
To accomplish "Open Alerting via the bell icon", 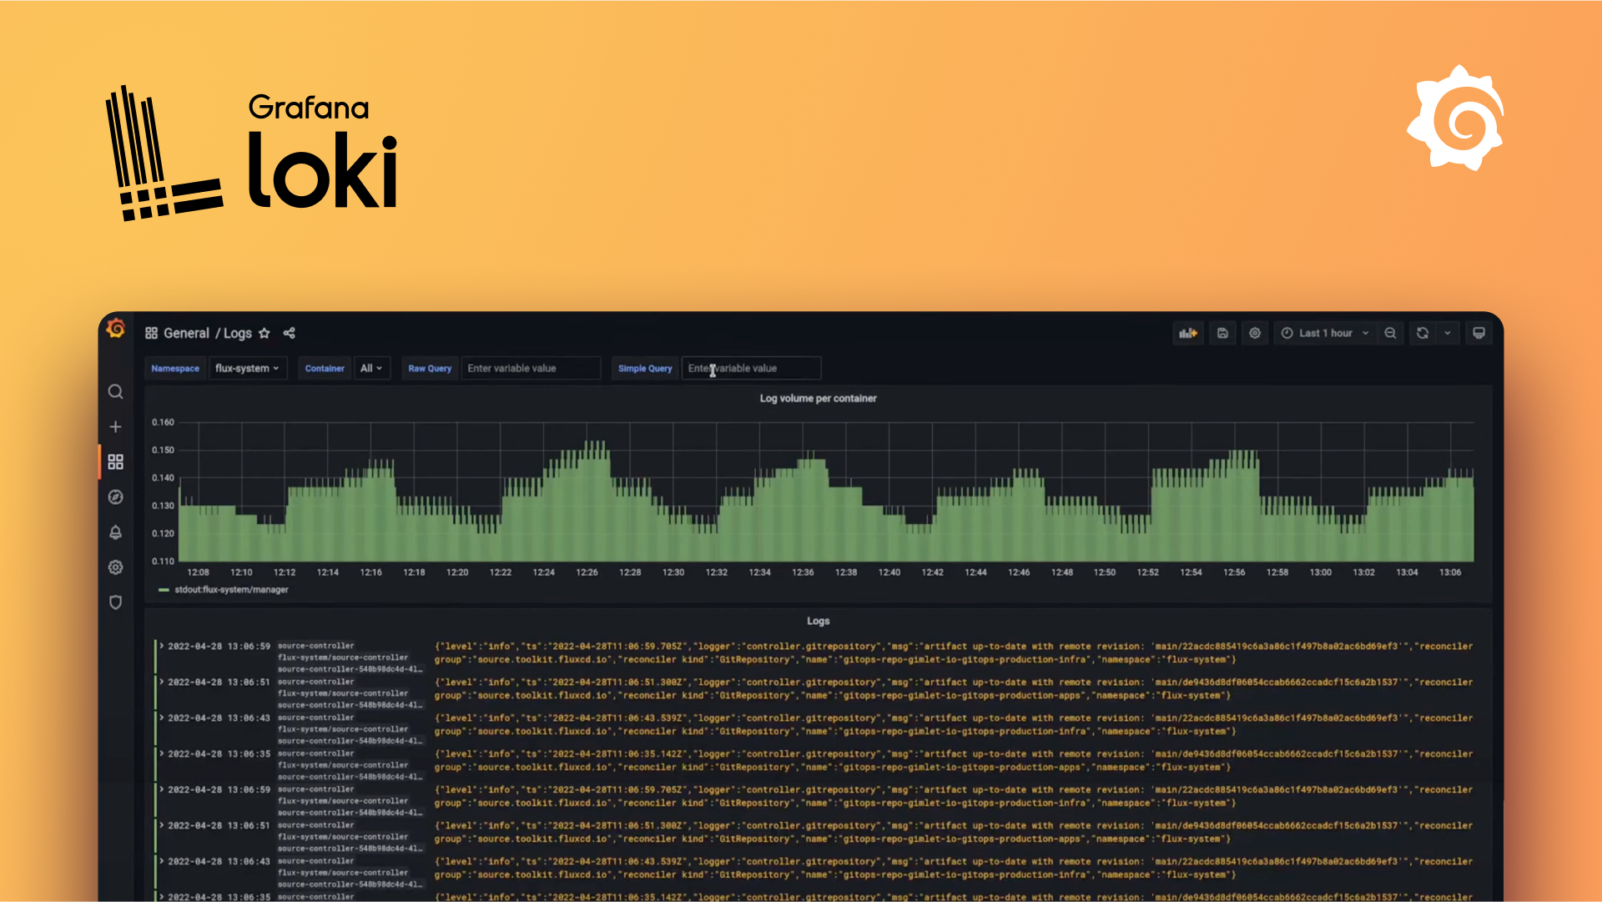I will [x=115, y=532].
